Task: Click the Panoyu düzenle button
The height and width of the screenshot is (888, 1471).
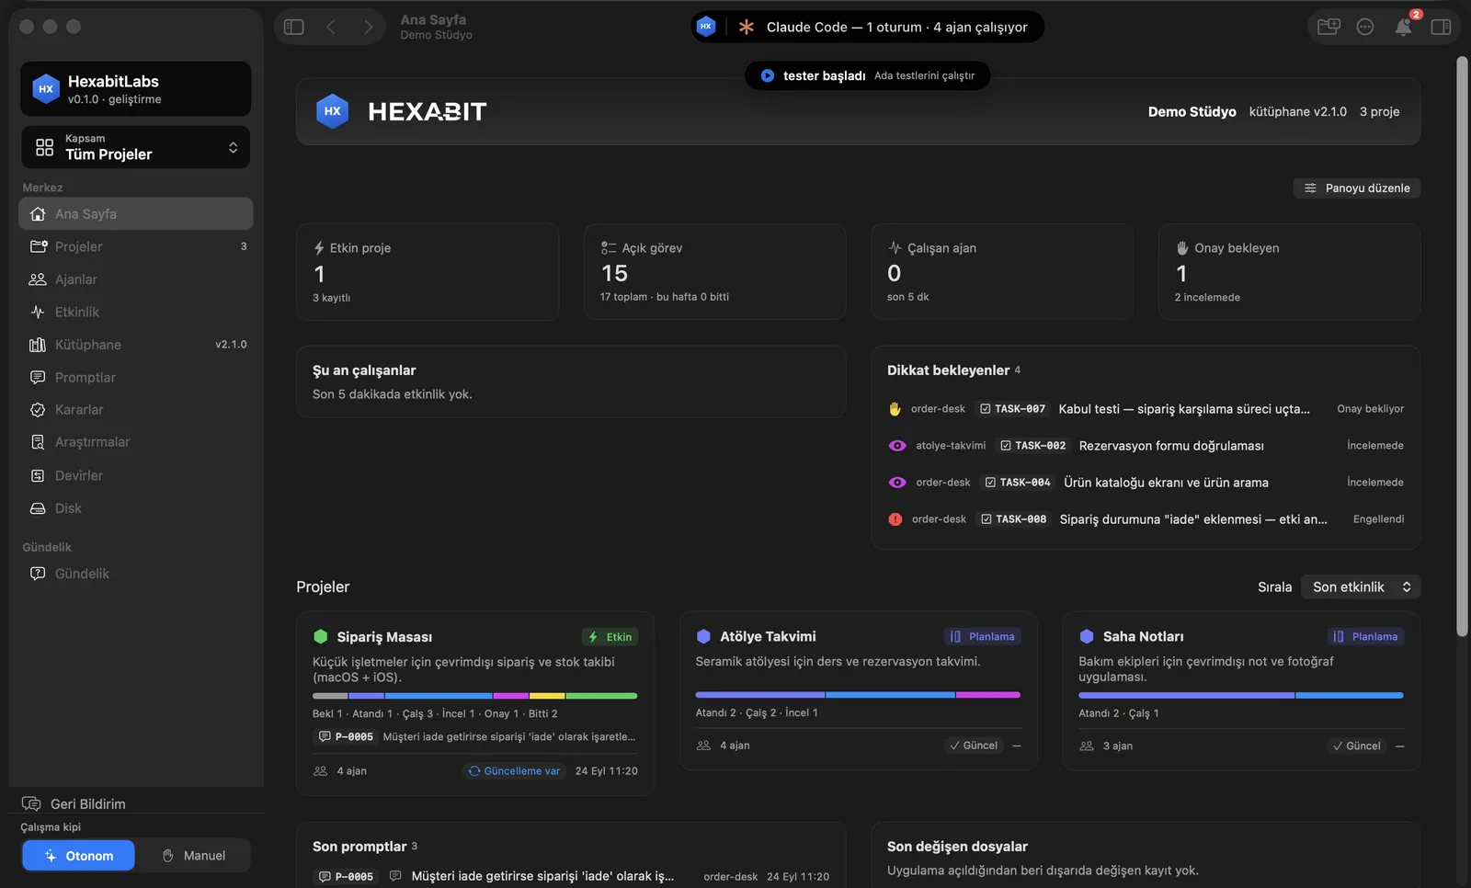Action: pos(1356,188)
